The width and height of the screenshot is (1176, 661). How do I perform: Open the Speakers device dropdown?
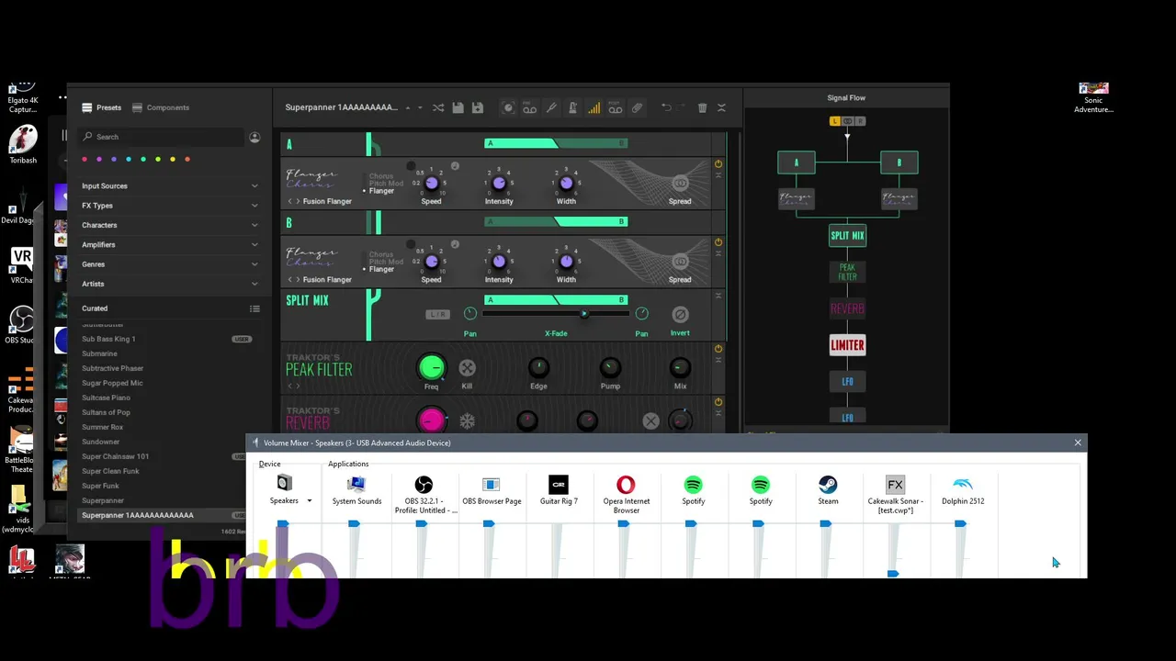(x=310, y=501)
